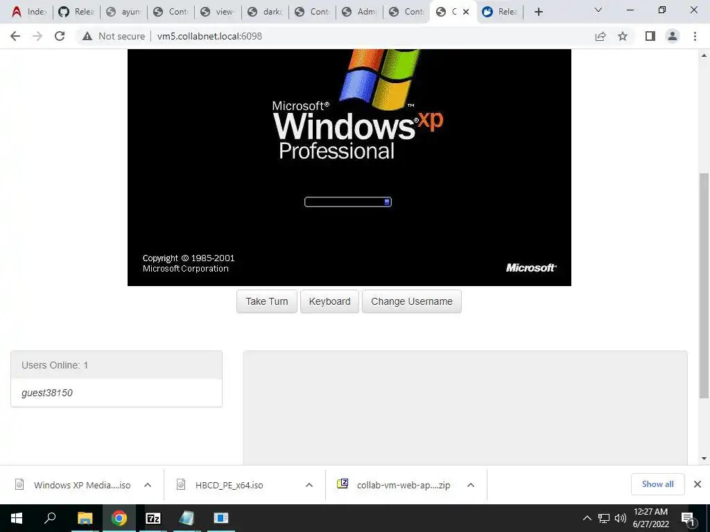Click Change Username button
This screenshot has height=532, width=710.
click(412, 301)
